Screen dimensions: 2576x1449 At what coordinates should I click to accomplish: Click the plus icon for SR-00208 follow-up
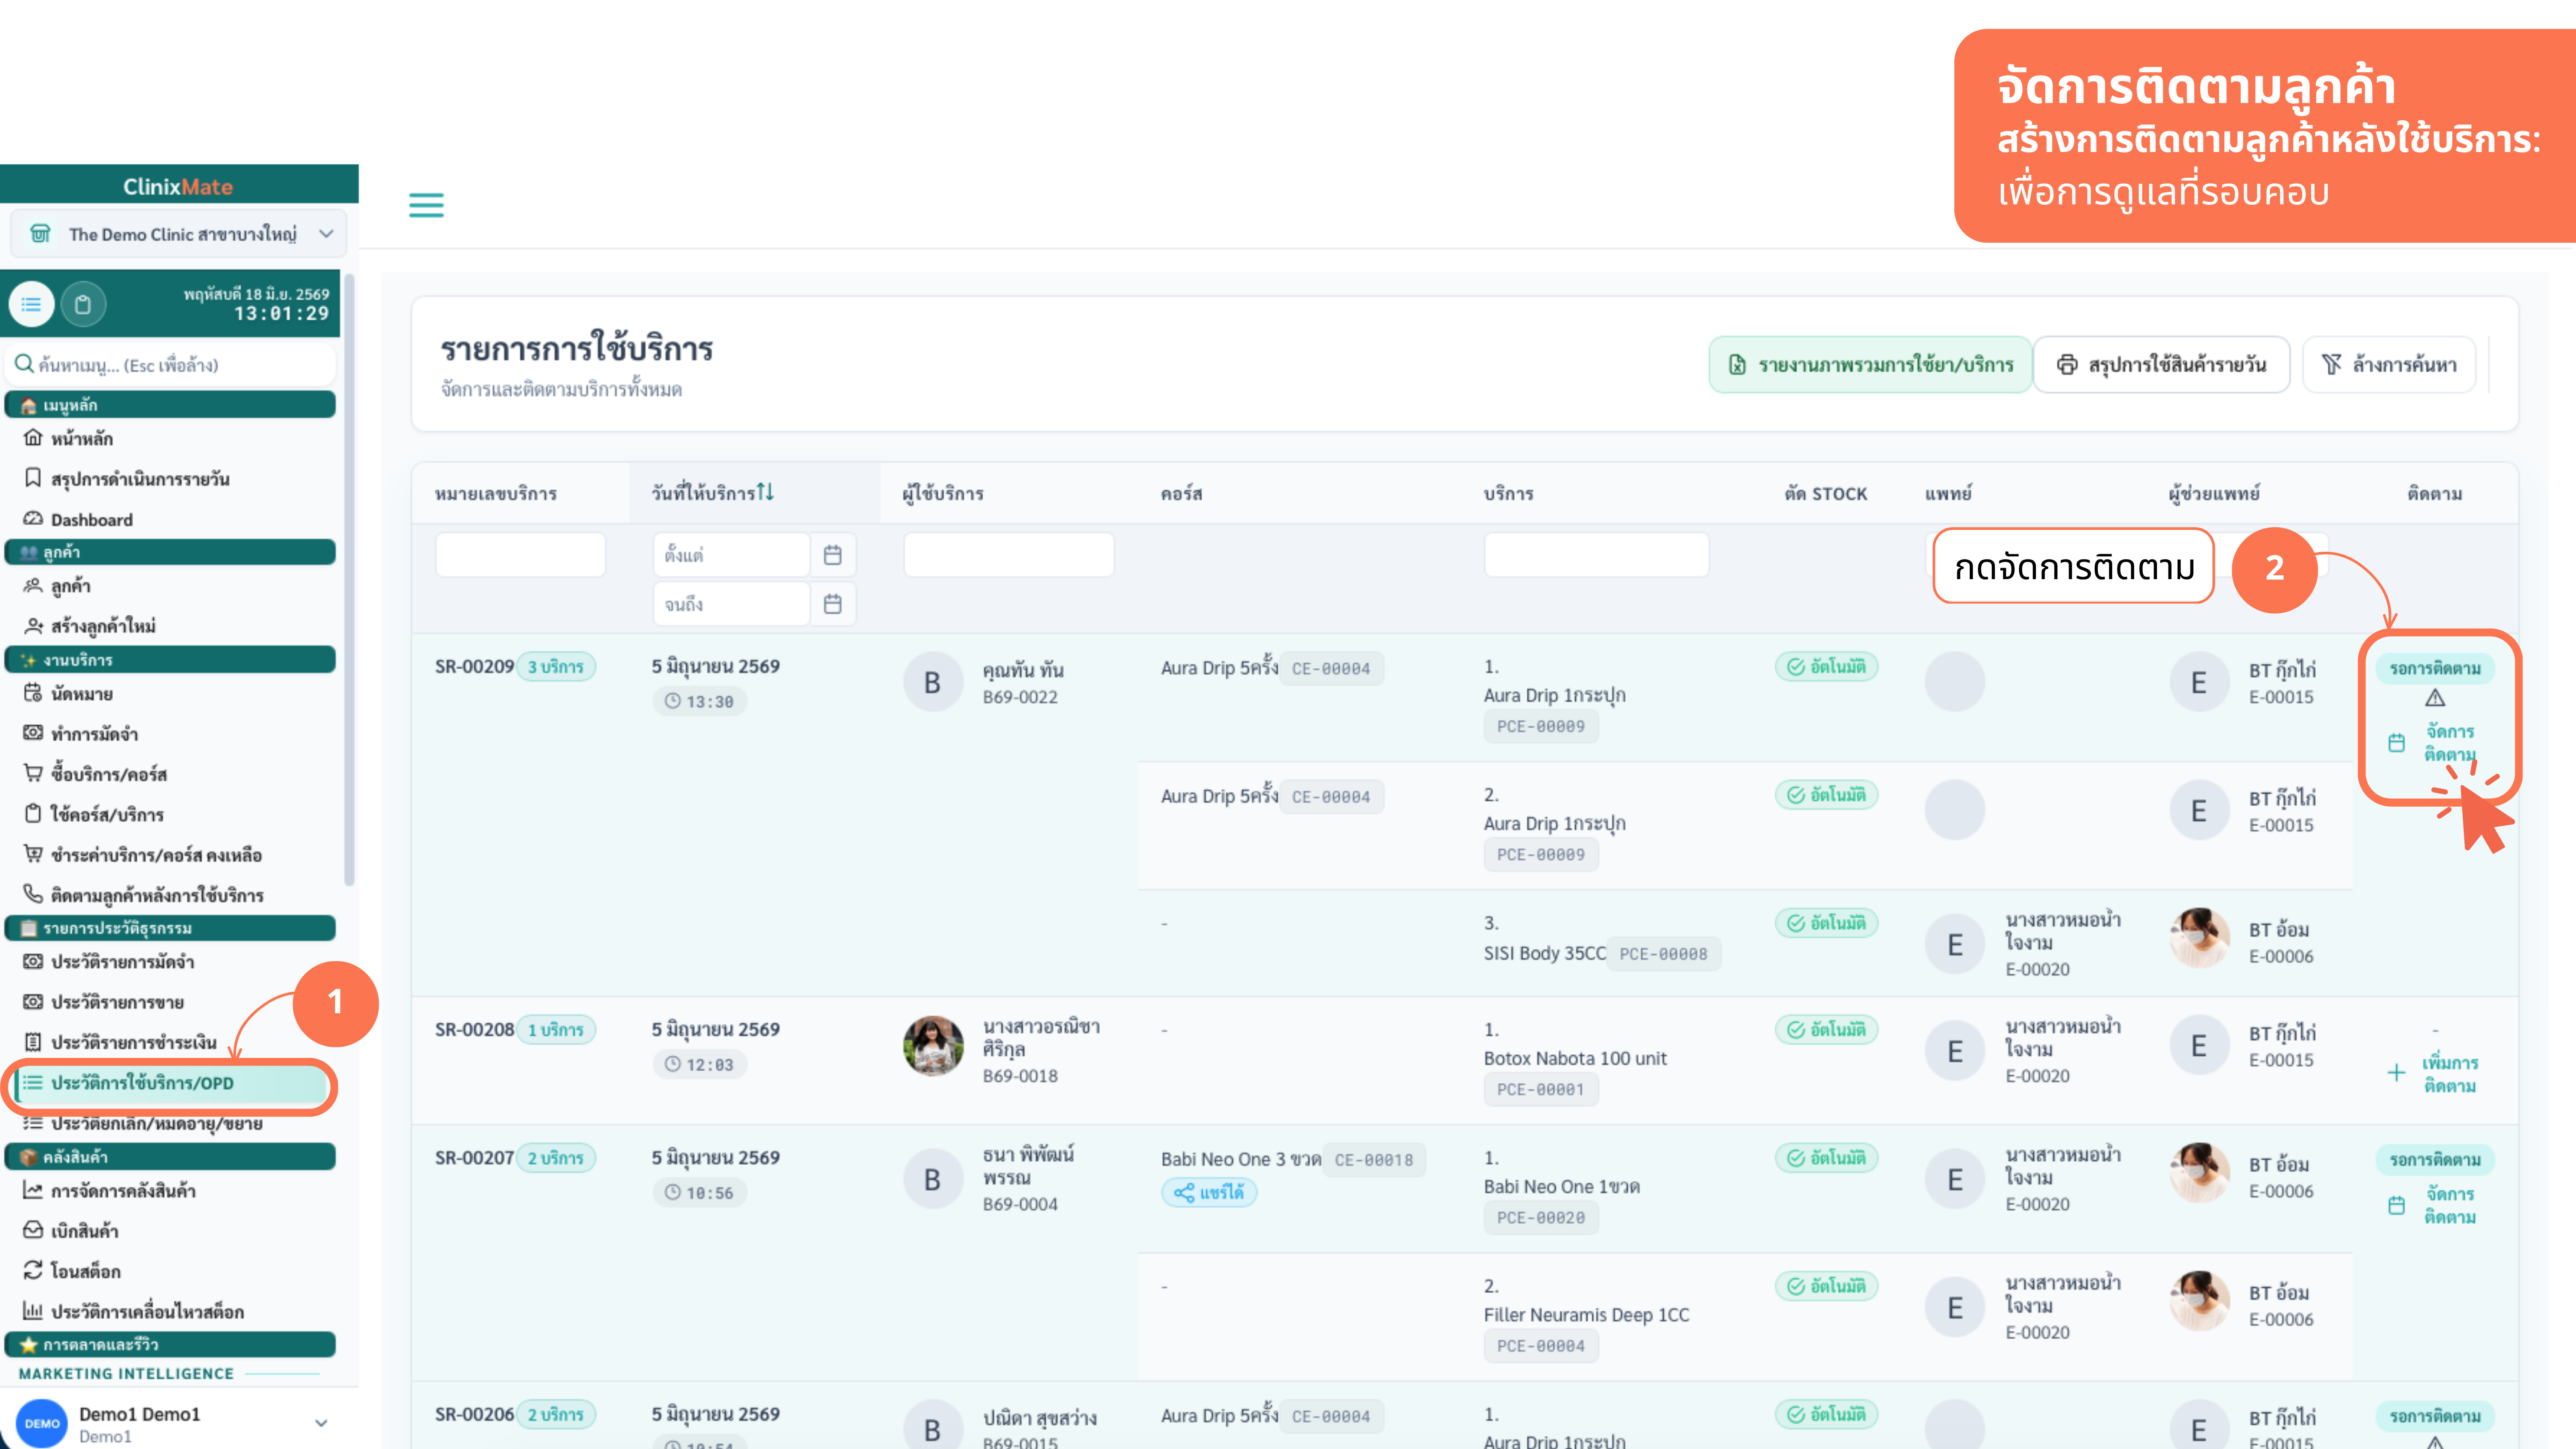pyautogui.click(x=2396, y=1073)
